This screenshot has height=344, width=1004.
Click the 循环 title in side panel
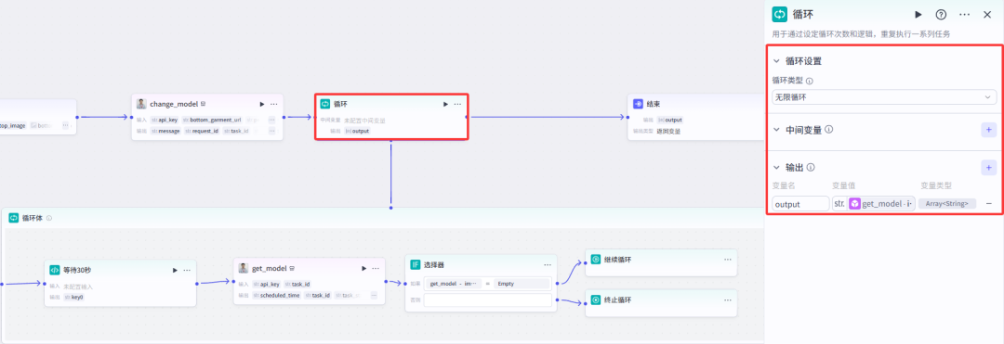pos(803,14)
